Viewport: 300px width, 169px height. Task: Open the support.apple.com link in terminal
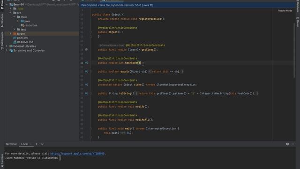click(x=77, y=154)
